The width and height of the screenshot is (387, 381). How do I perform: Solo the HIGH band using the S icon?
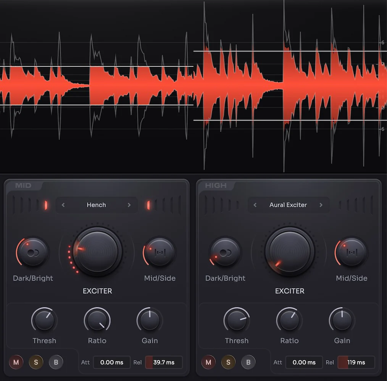(228, 362)
